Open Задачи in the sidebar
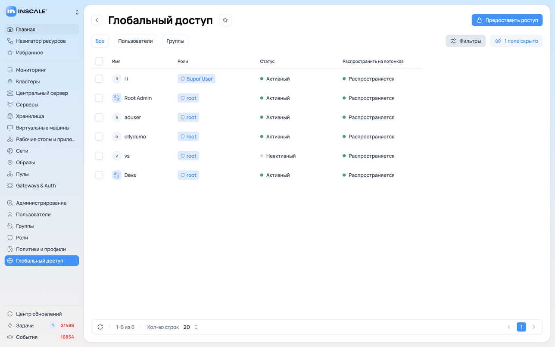Image resolution: width=555 pixels, height=347 pixels. click(42, 325)
